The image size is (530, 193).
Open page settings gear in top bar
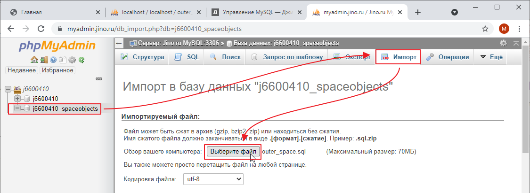[x=503, y=43]
